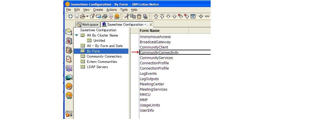Select the Untitled view in navigator
The width and height of the screenshot is (317, 119).
(99, 40)
